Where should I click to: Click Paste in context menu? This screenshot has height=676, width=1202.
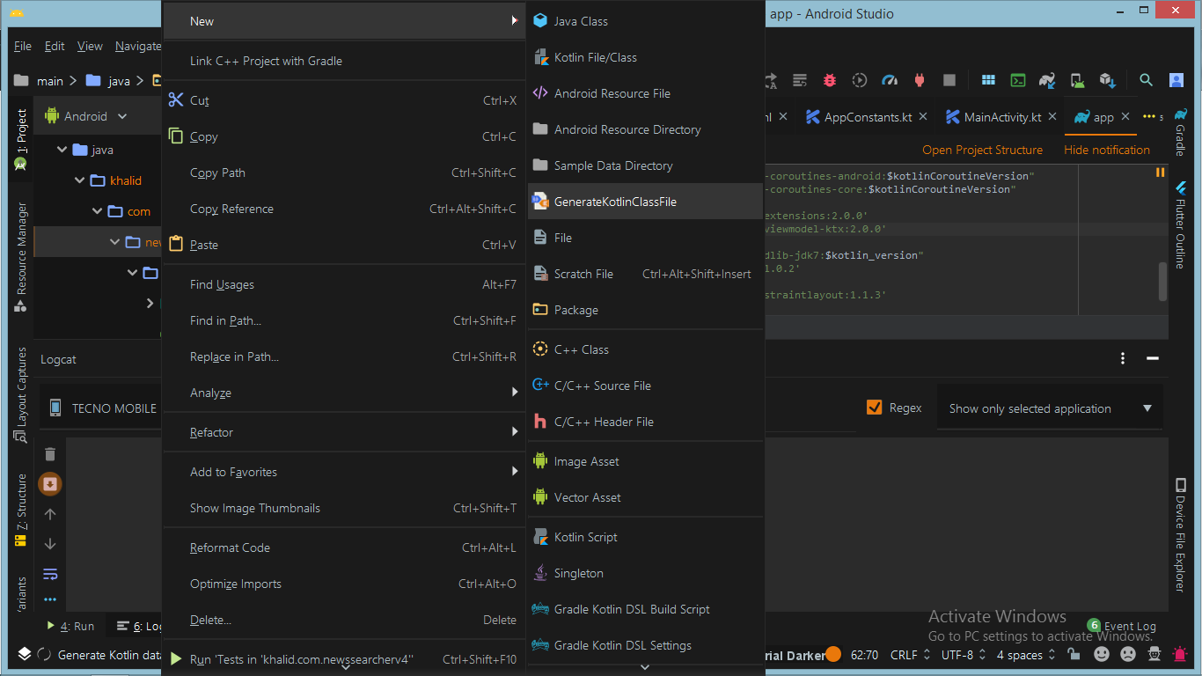pyautogui.click(x=344, y=245)
